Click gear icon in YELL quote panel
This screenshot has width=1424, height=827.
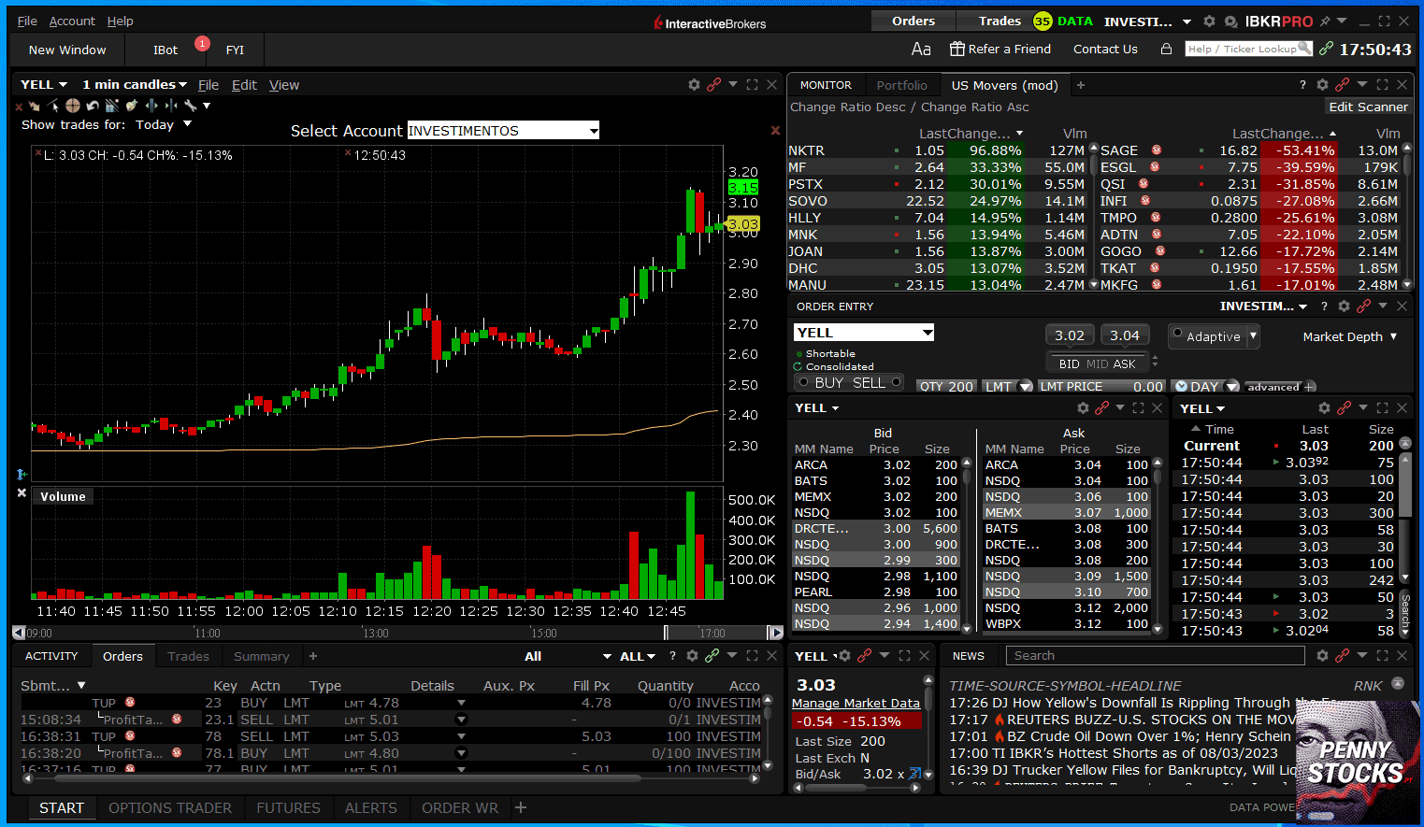(844, 655)
